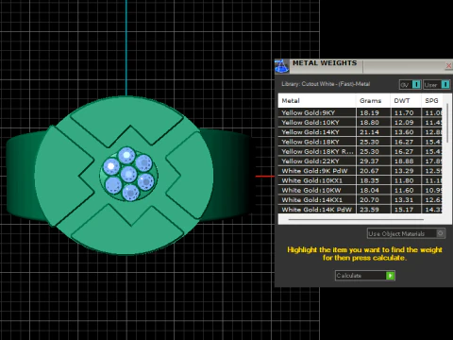
Task: Click the vertical scrollbar of metals list
Action: [447, 123]
